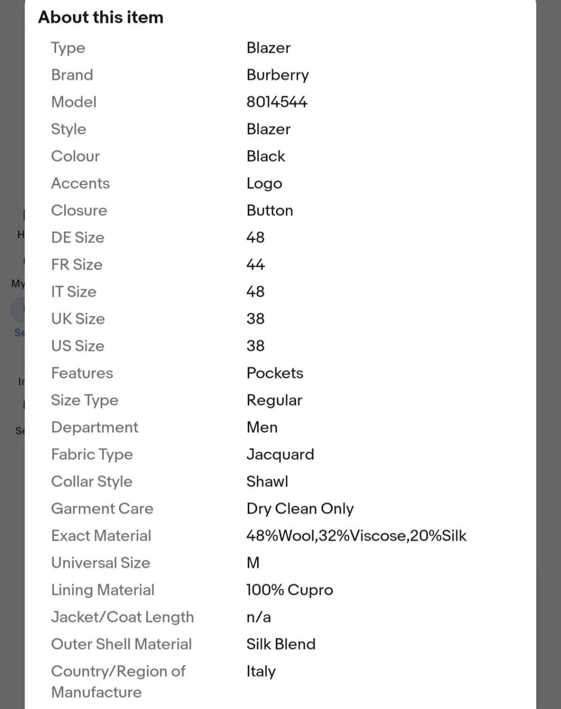Screen dimensions: 561x709
Task: Click the UK Size label
Action: [78, 319]
